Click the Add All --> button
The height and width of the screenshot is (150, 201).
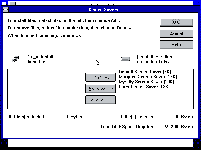100,100
